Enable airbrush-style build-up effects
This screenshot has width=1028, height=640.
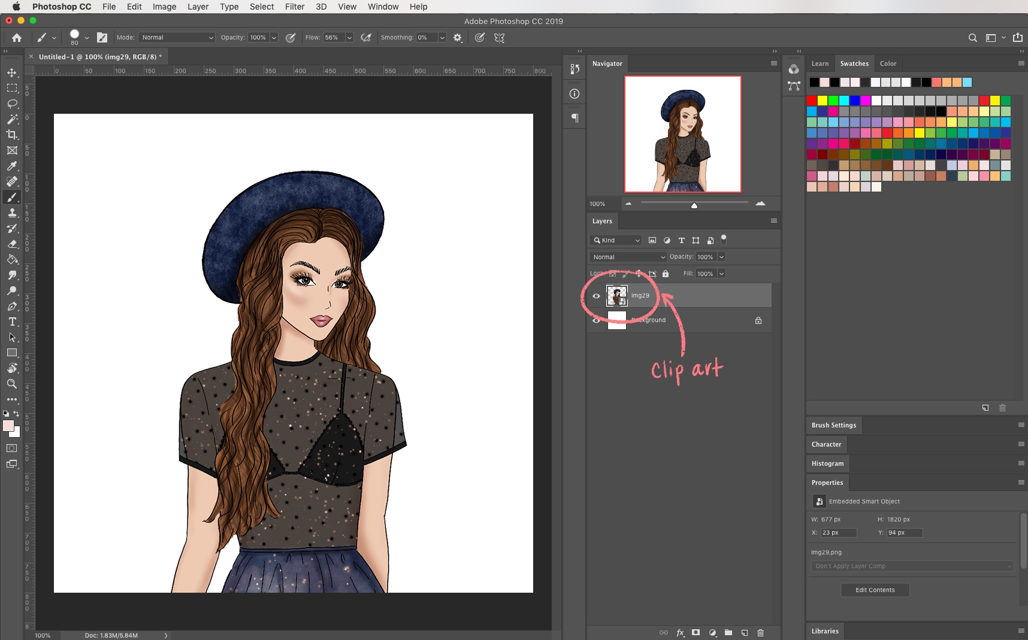(366, 38)
